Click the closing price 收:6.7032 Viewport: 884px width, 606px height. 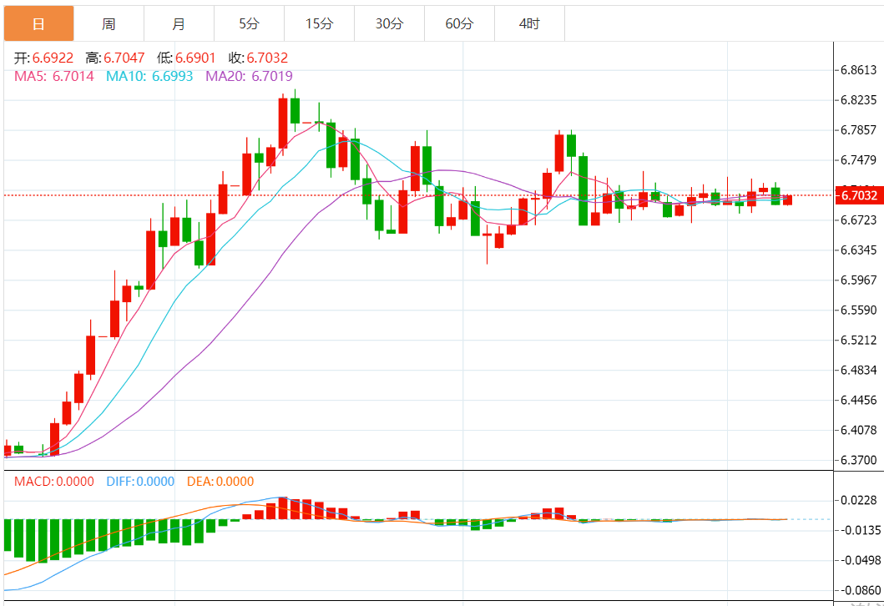coord(258,58)
